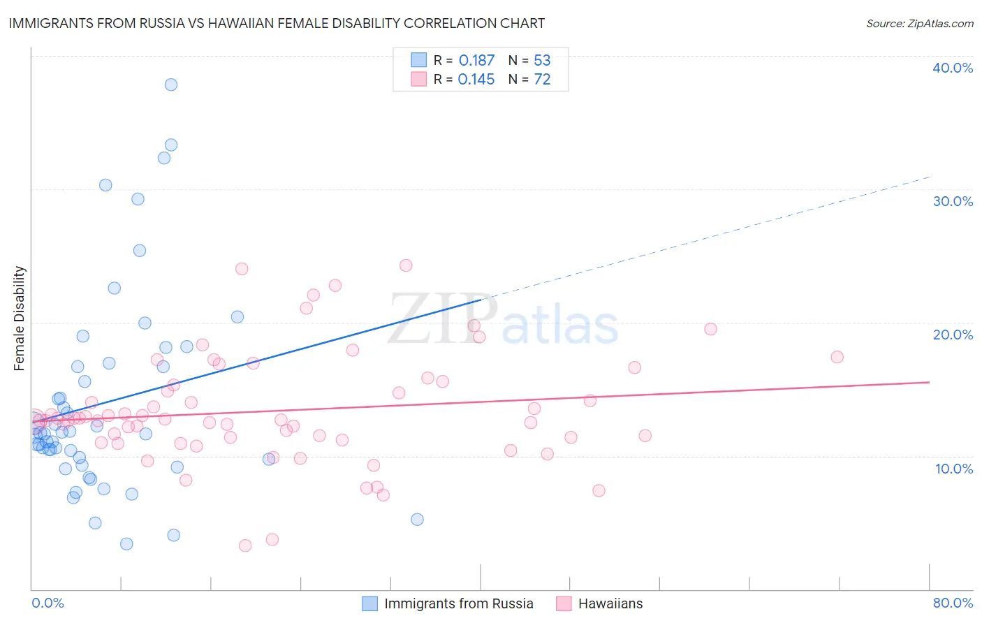Select the Immigrants from Russia legend label
Screen dimensions: 982x623
click(459, 603)
